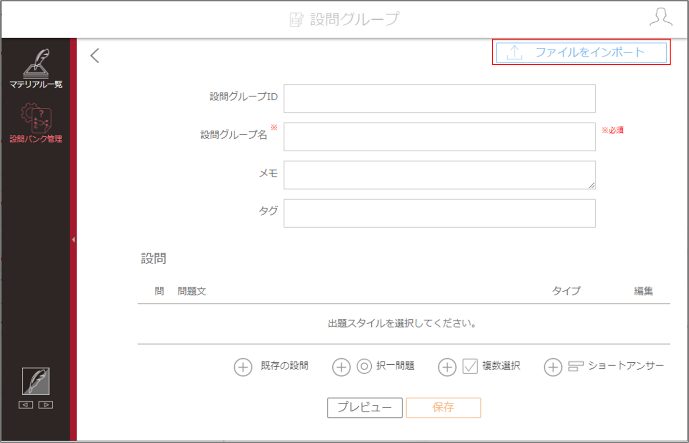689x443 pixels.
Task: Open the user profile icon
Action: 661,17
